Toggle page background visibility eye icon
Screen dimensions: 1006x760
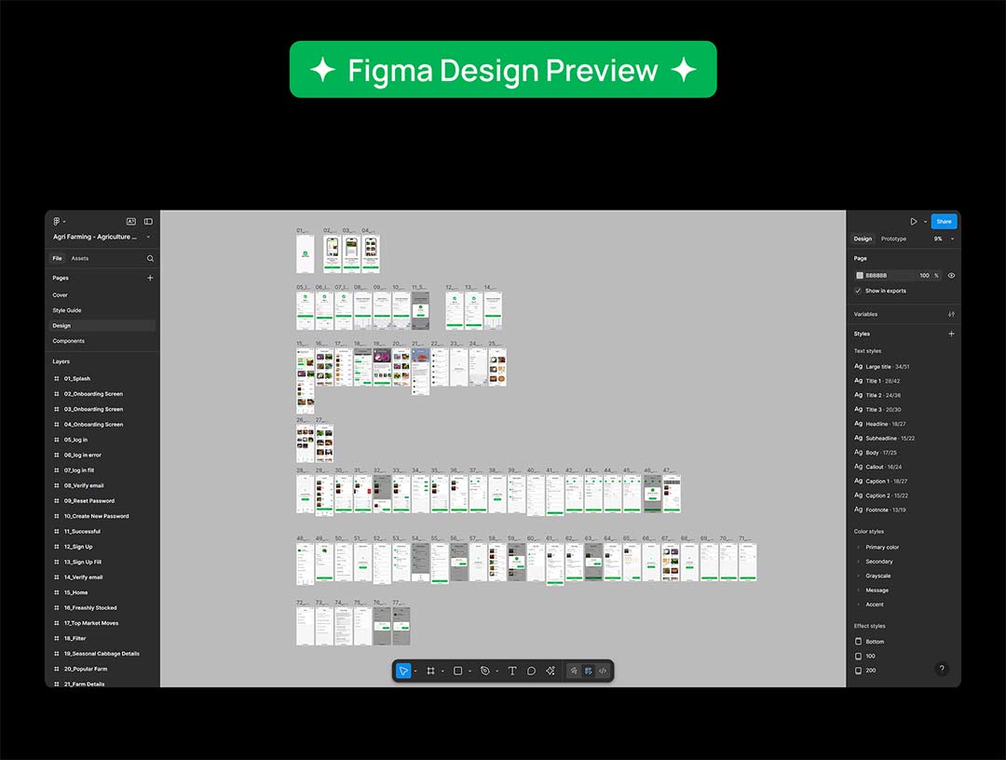[951, 276]
